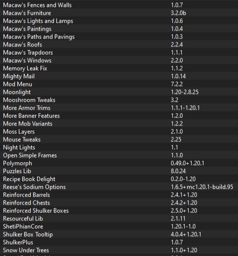Click the ShetiPhianCore entry
The image size is (238, 256).
pyautogui.click(x=119, y=226)
